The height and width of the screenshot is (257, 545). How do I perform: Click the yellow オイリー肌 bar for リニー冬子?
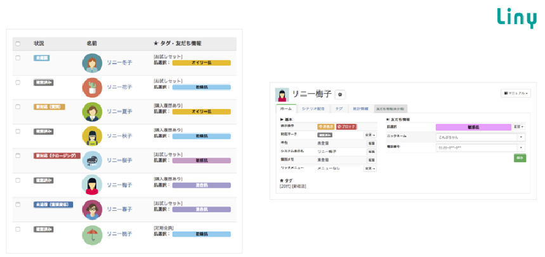[202, 63]
